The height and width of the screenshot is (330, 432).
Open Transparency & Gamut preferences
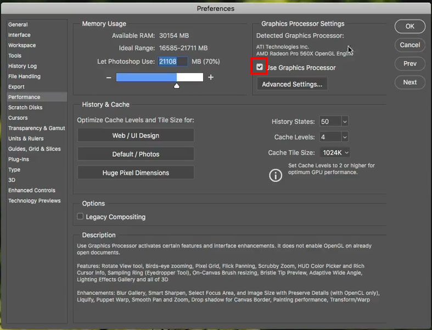tap(37, 128)
